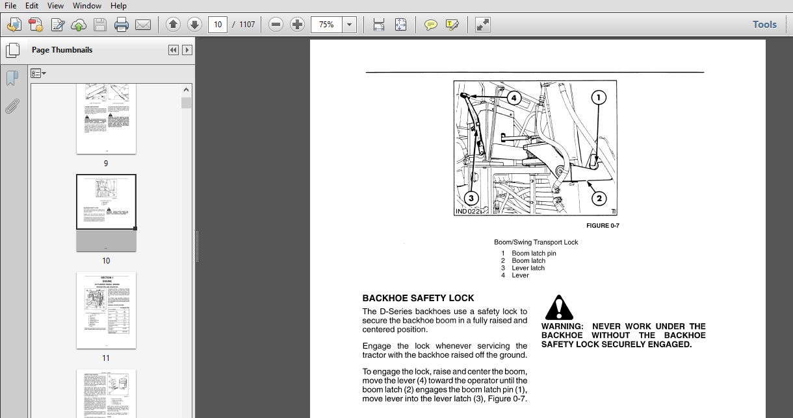Click the 'Lever latch' legend entry
This screenshot has width=793, height=418.
[x=528, y=268]
